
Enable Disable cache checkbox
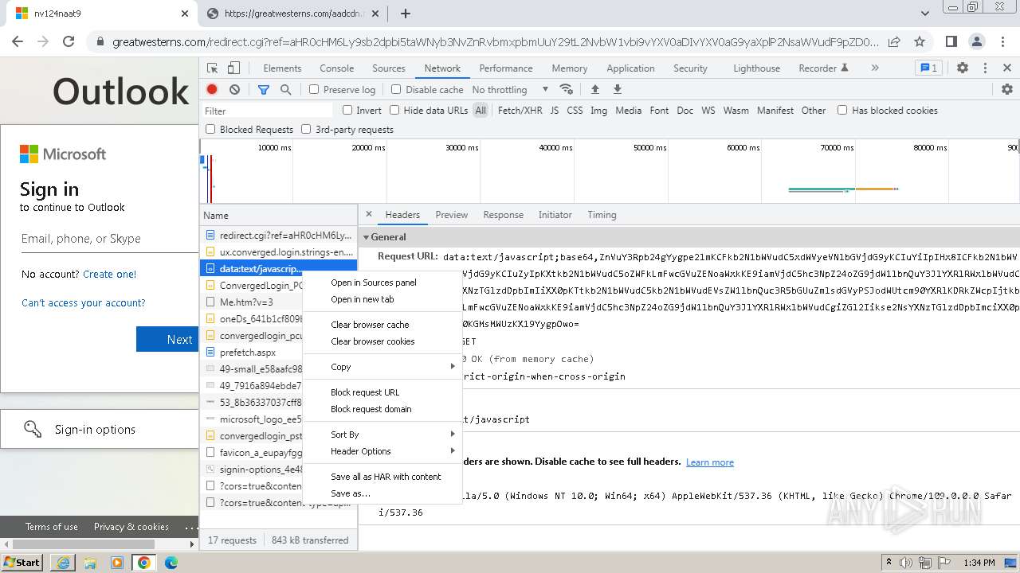coord(396,89)
